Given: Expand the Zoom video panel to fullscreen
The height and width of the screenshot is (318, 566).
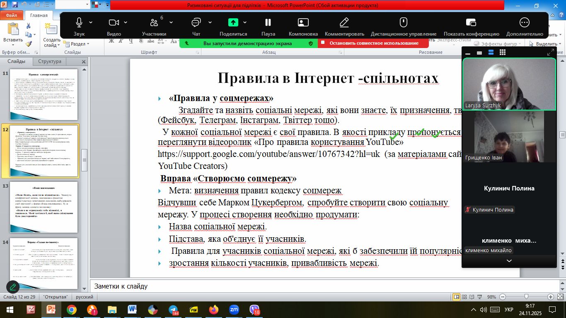Looking at the screenshot, I should tap(550, 53).
